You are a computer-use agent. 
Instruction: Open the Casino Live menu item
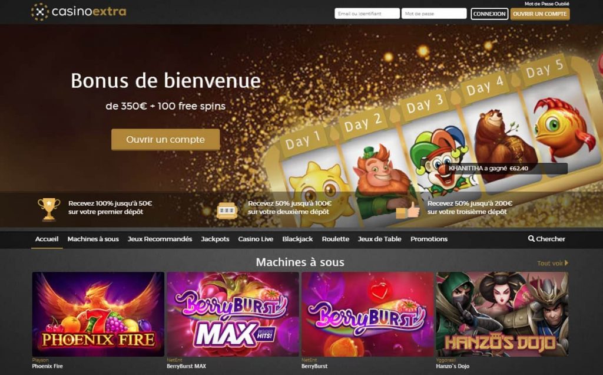[x=256, y=239]
